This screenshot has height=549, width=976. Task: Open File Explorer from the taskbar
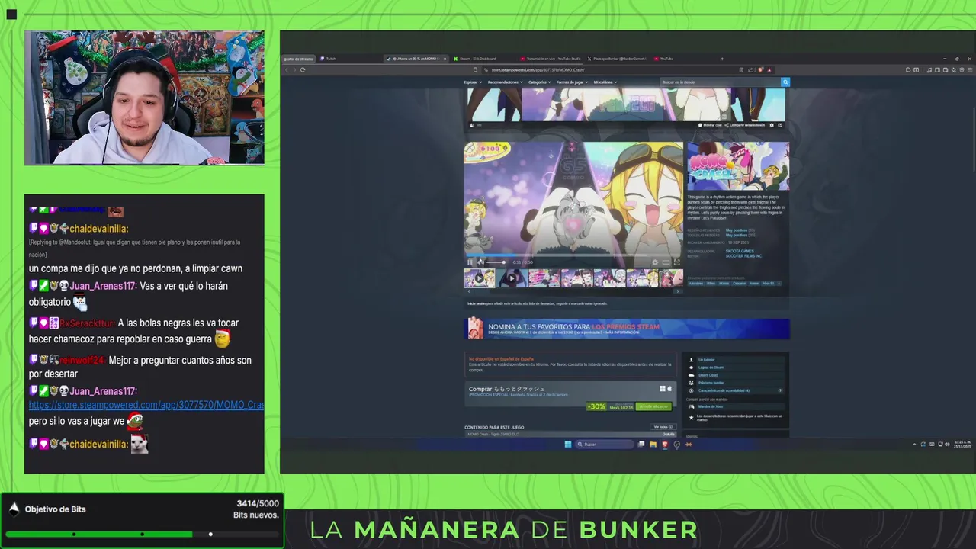click(x=653, y=445)
